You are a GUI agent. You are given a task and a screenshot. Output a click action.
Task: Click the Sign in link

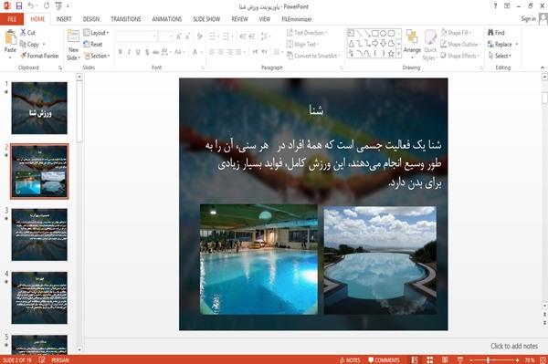click(528, 19)
